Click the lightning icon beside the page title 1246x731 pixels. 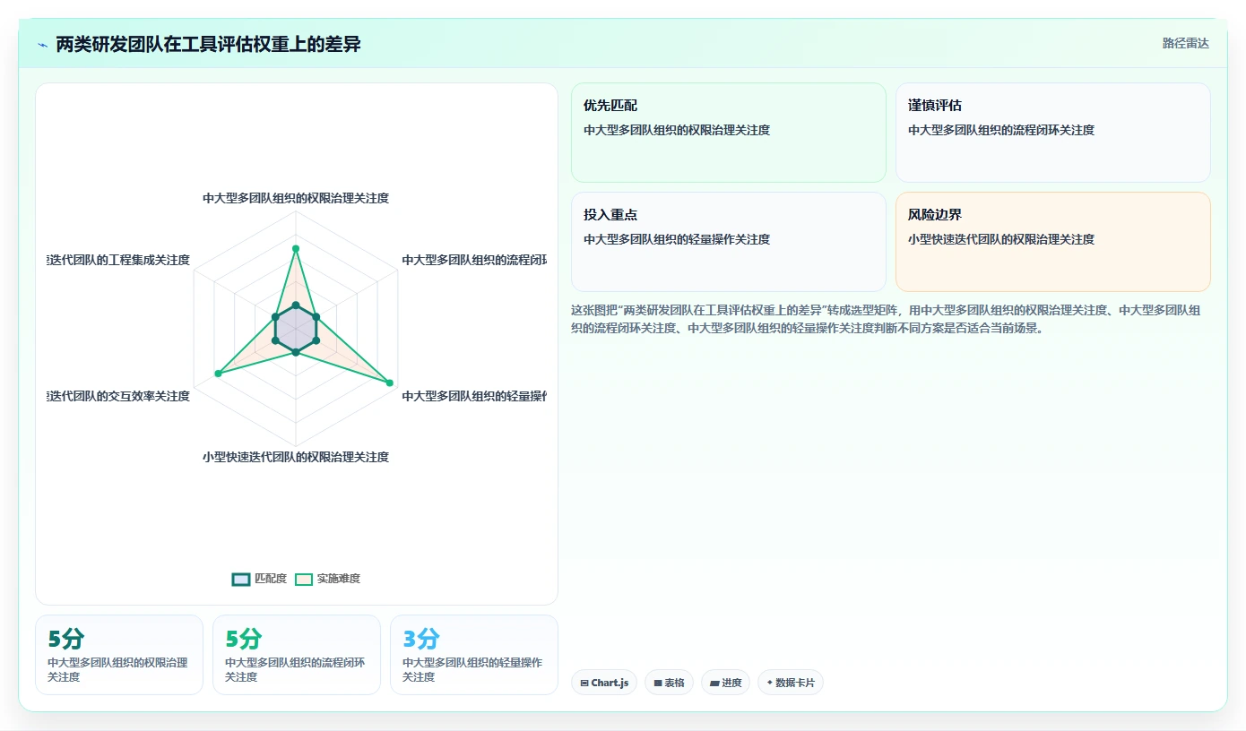click(42, 45)
